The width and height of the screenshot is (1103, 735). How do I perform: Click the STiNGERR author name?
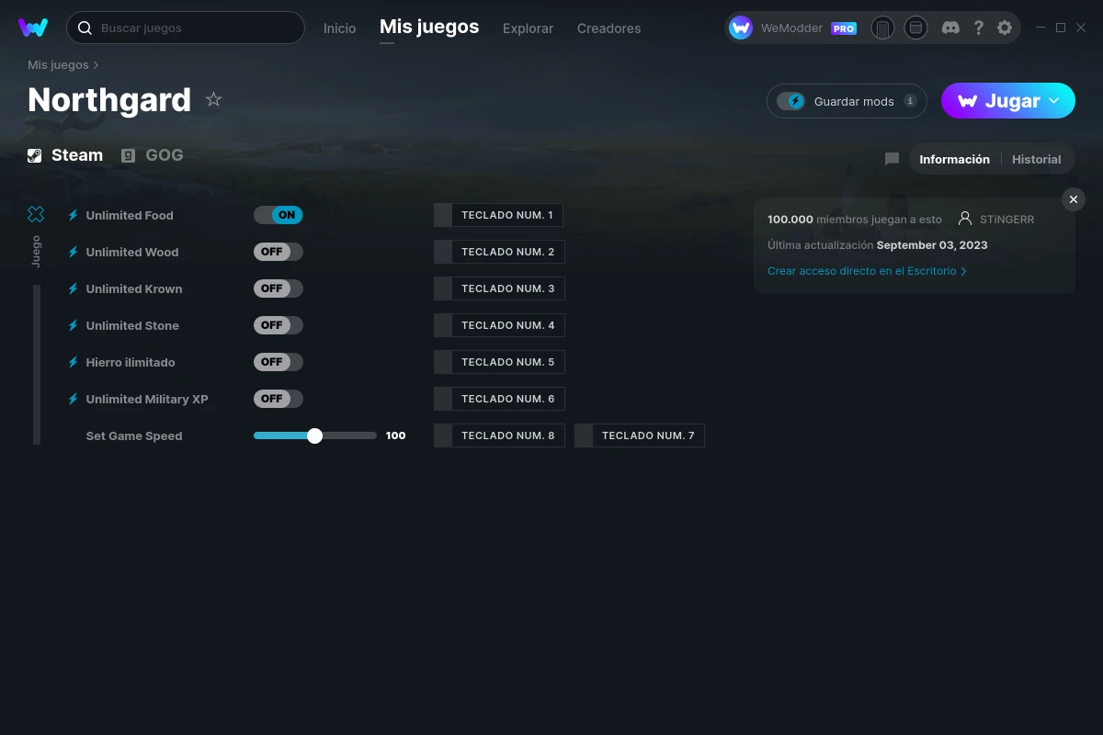tap(1006, 220)
